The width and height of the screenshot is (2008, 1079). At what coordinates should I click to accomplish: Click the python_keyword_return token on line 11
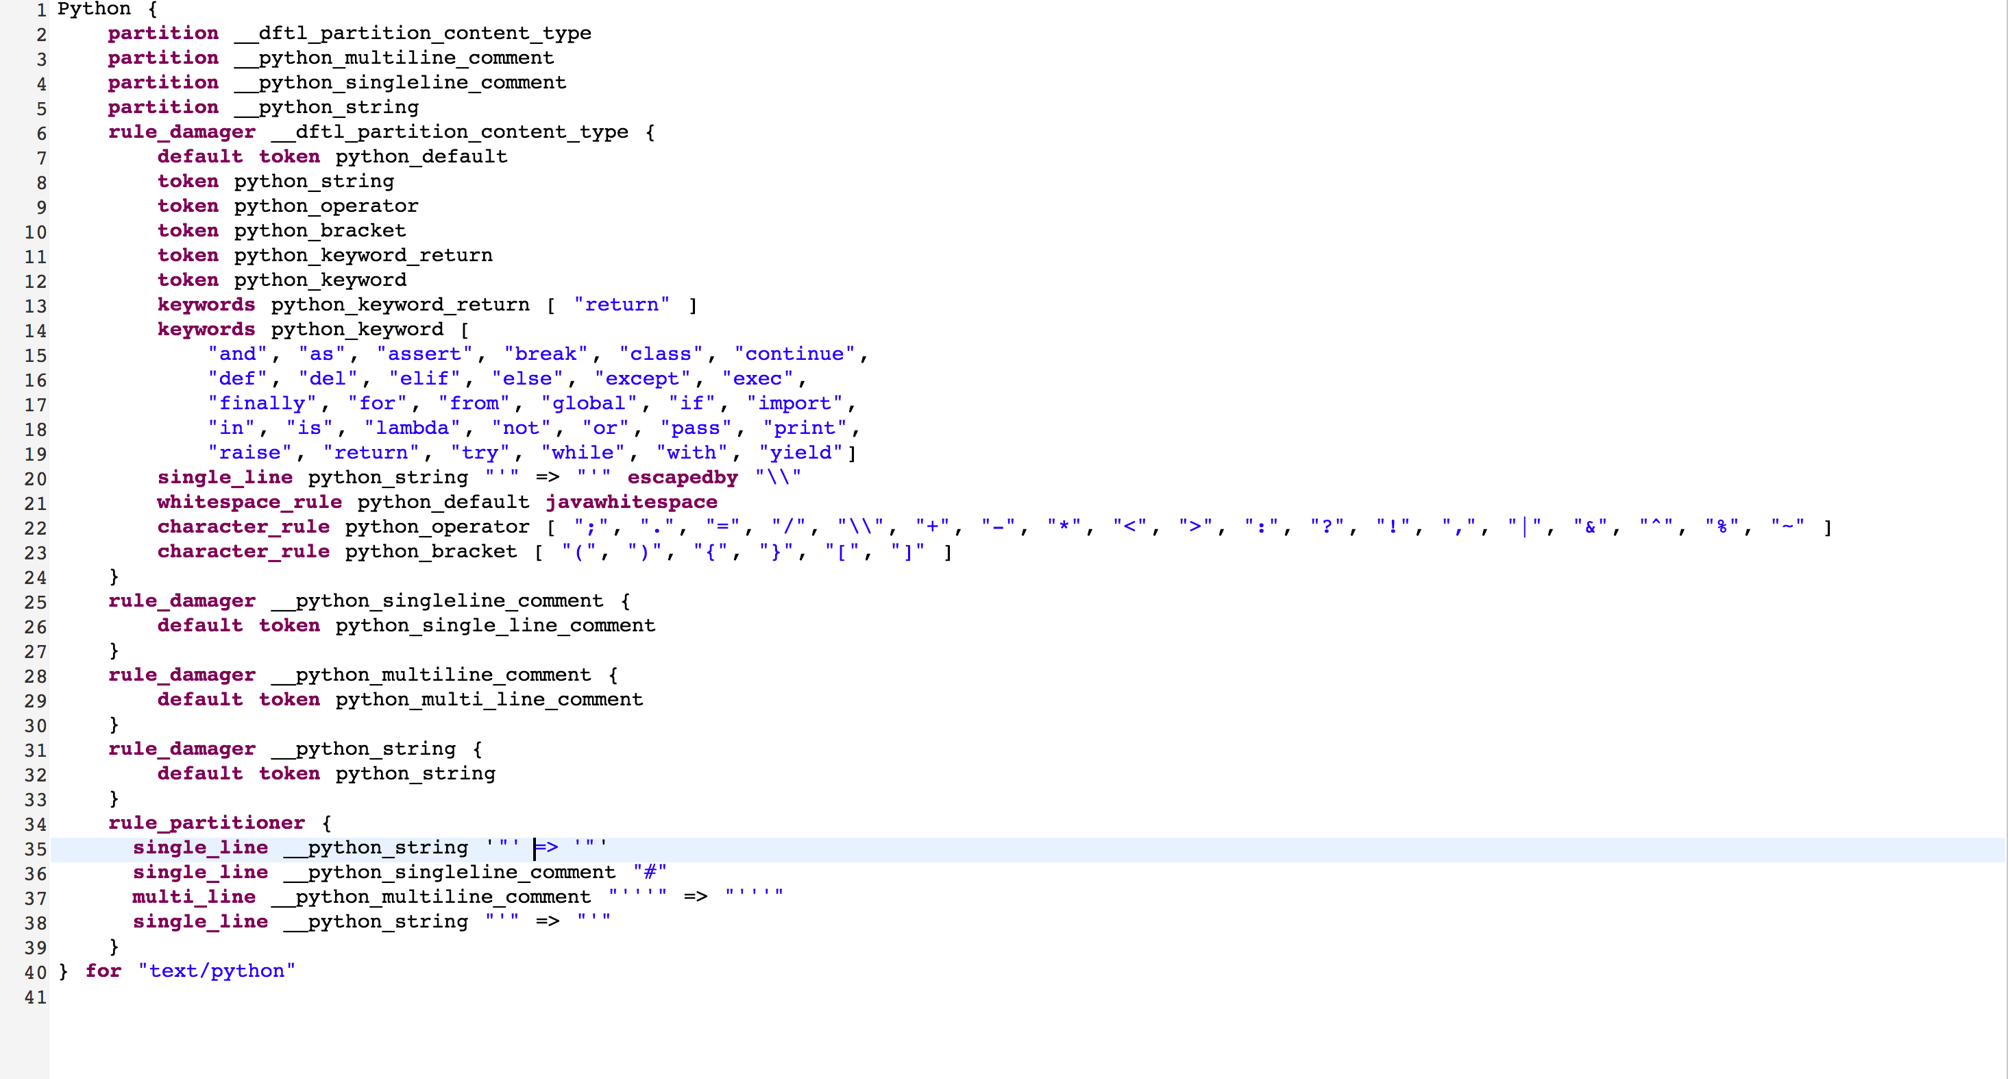point(363,255)
